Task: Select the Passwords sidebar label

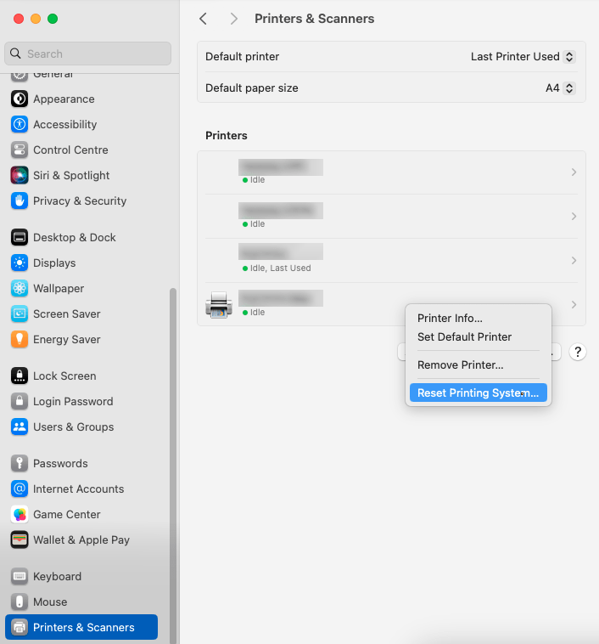Action: click(60, 463)
